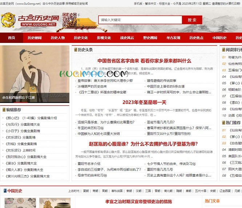Select 三国 dynasty link

[x=148, y=191]
